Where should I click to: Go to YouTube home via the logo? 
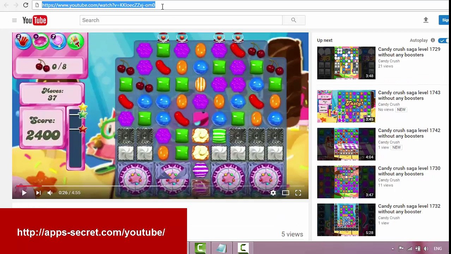pyautogui.click(x=35, y=20)
